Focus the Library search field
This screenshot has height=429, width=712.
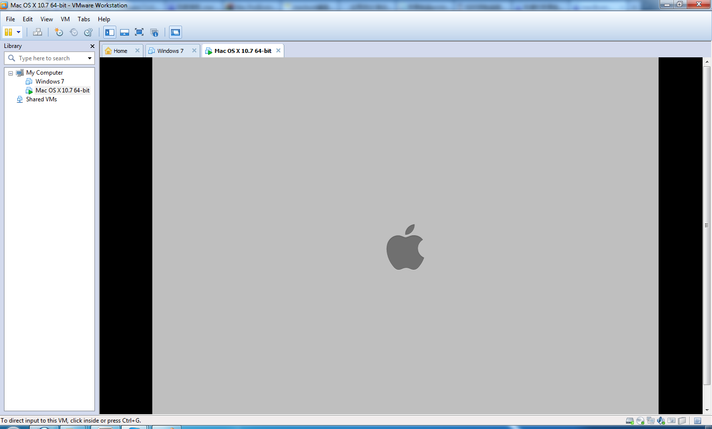pyautogui.click(x=49, y=58)
